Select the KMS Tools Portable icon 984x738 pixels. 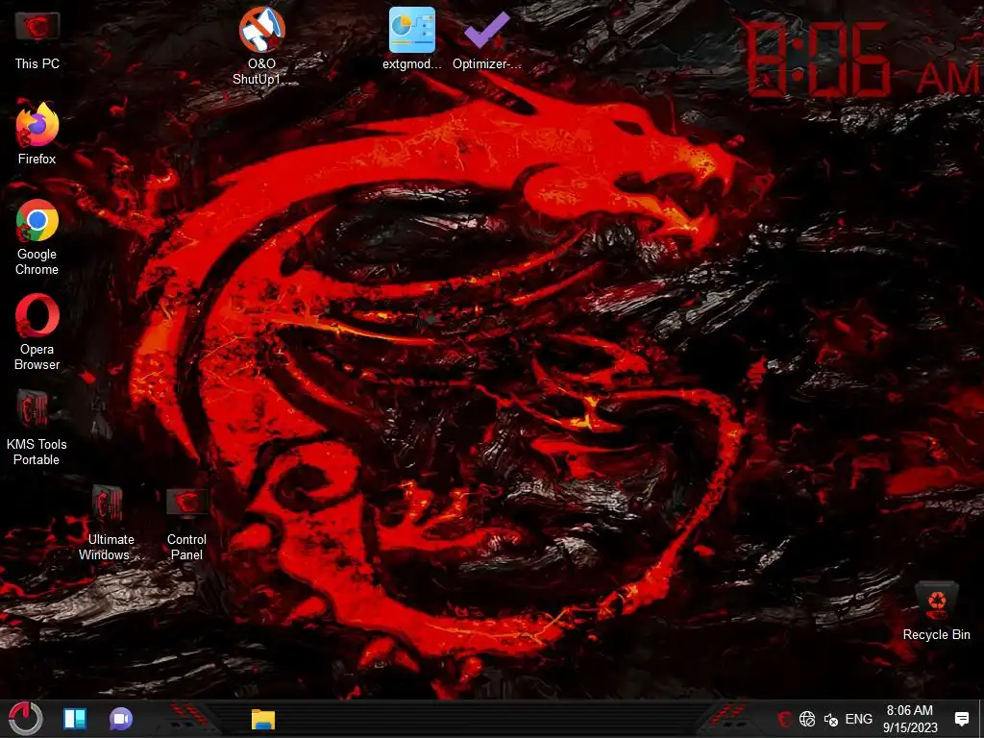[37, 428]
